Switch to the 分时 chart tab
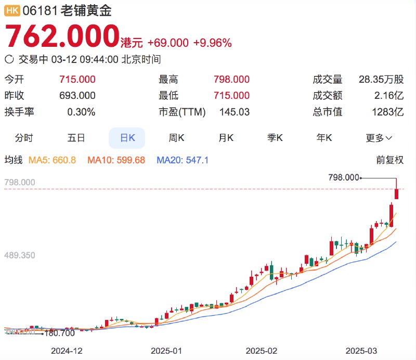Viewport: 416px width, 360px height. (24, 138)
